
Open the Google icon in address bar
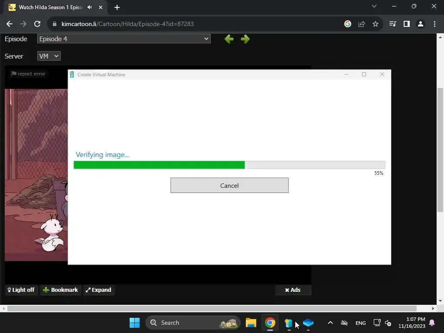click(x=348, y=24)
